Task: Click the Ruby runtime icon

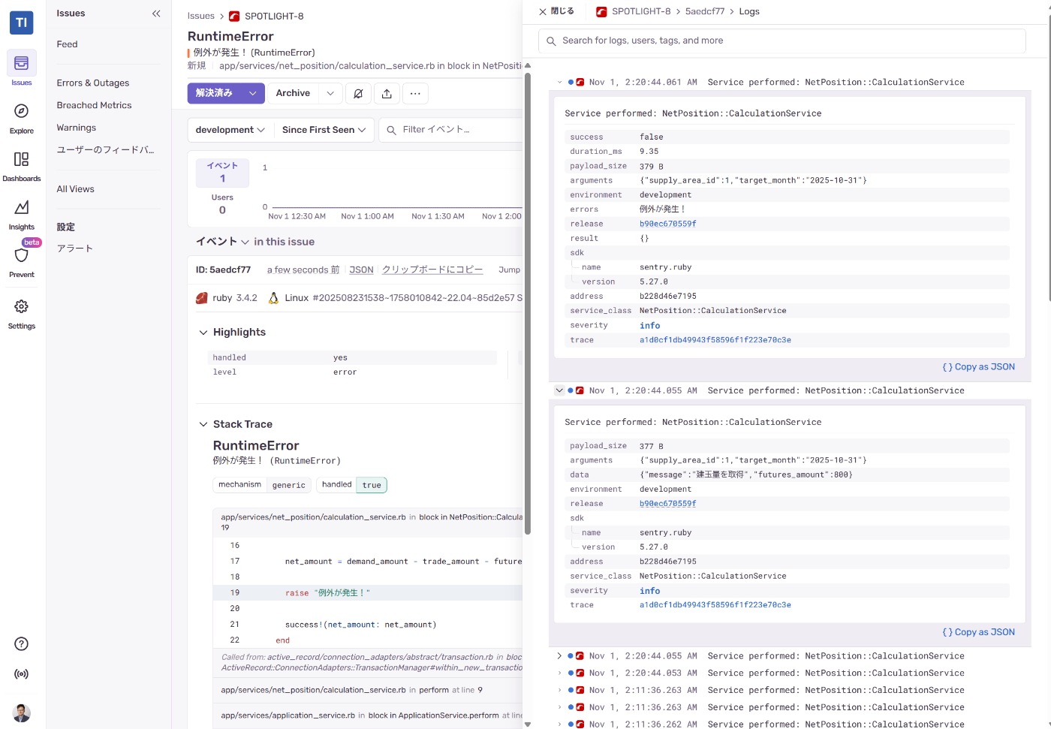Action: [x=201, y=298]
